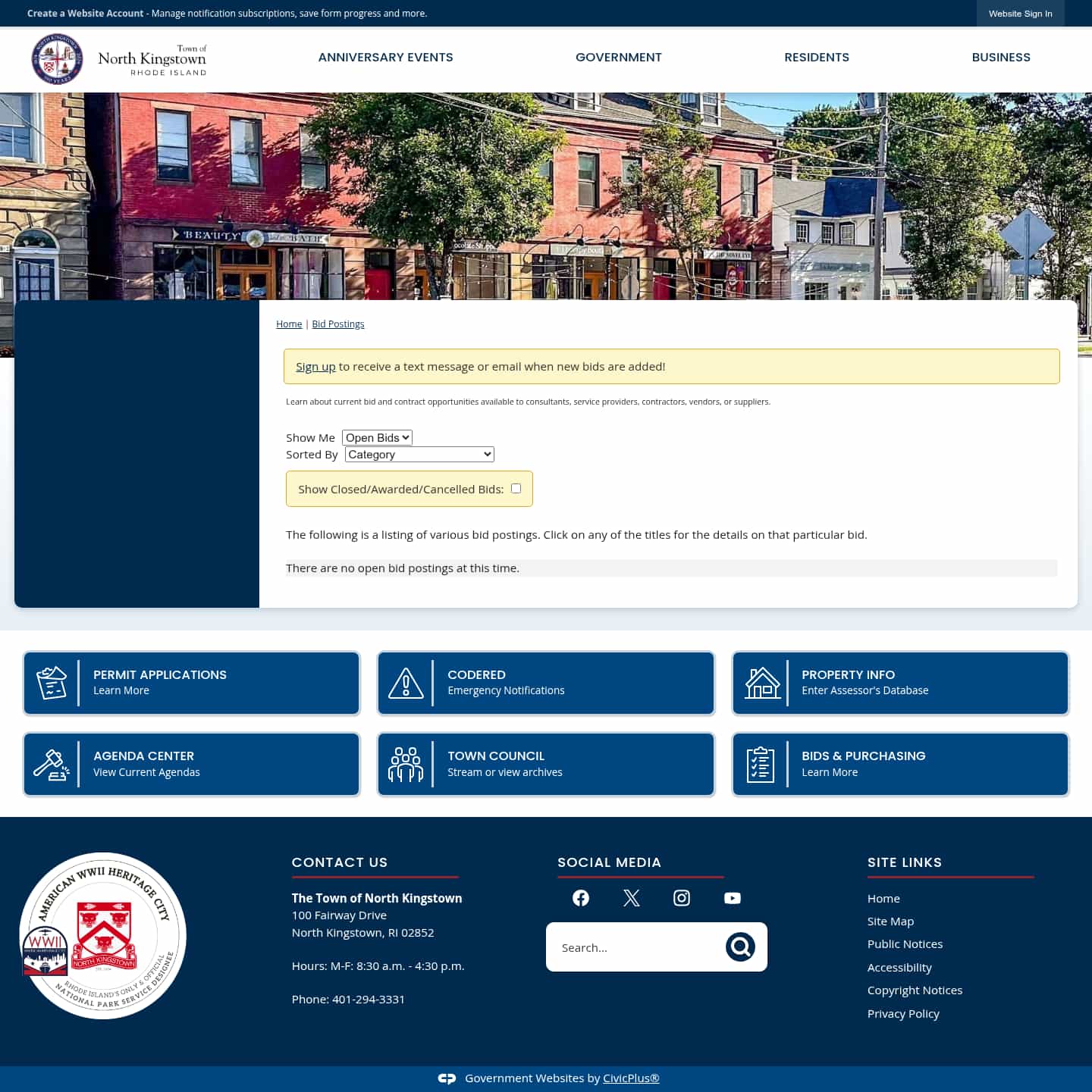Open the Facebook social media icon
The width and height of the screenshot is (1092, 1092).
click(581, 898)
